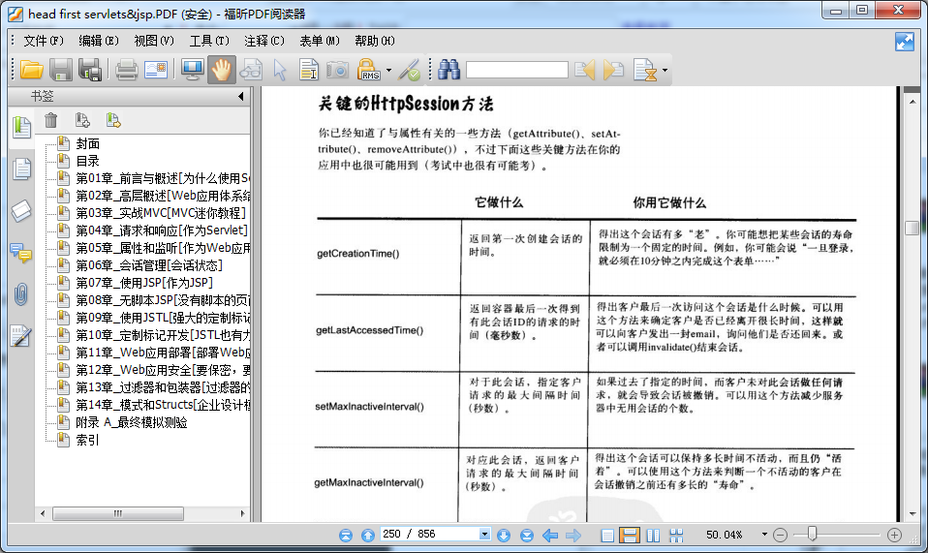
Task: Click the search text field
Action: 516,70
